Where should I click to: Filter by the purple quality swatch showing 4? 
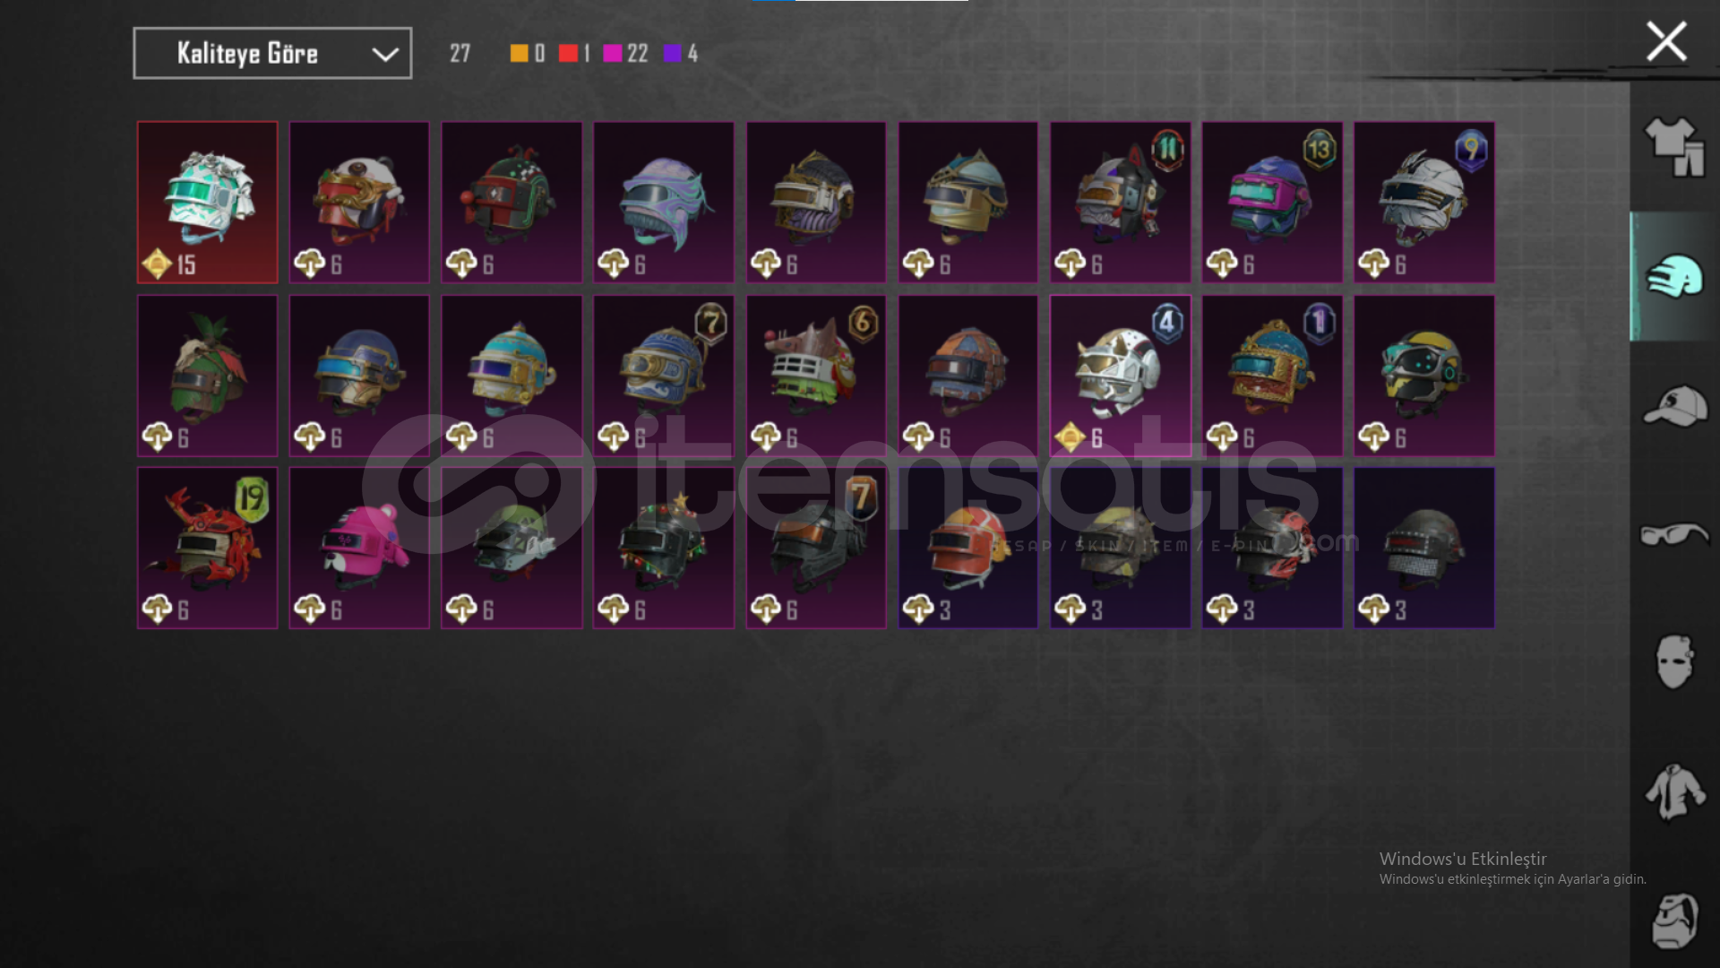[x=672, y=53]
